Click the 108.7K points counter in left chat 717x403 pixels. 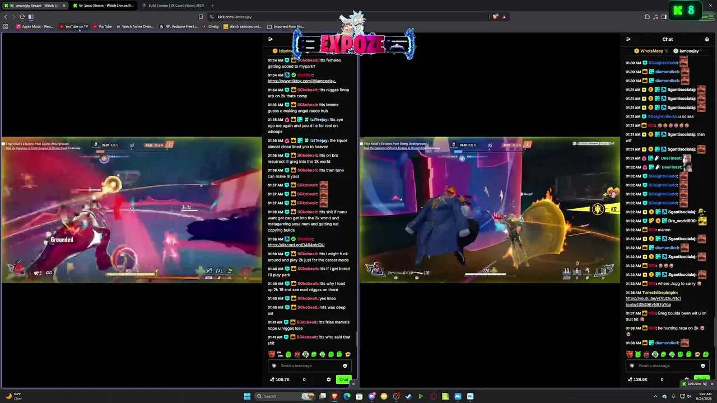[x=280, y=379]
